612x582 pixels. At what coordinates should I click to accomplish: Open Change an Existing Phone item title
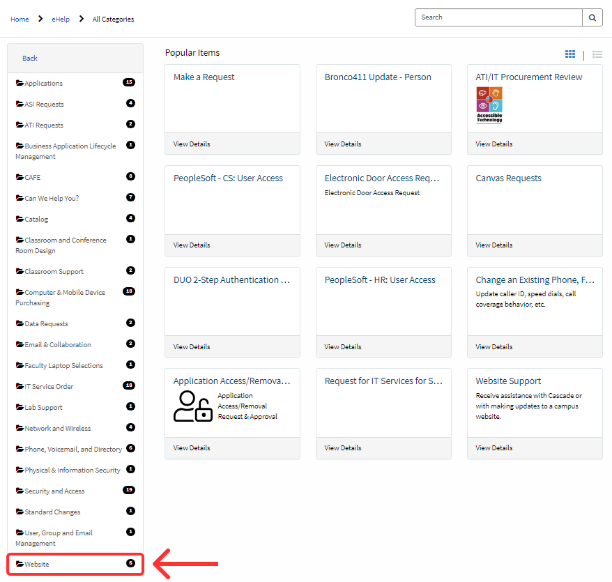click(x=535, y=280)
